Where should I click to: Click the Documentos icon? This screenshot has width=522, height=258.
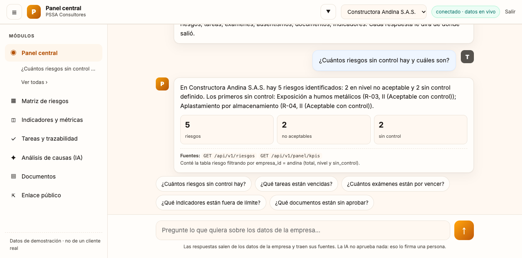click(13, 176)
